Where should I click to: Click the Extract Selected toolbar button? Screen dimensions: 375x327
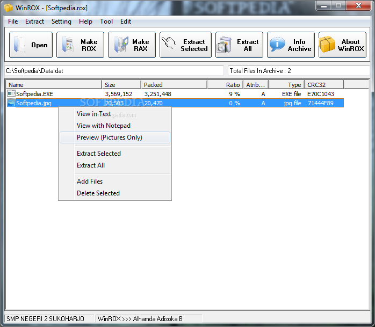tap(185, 45)
